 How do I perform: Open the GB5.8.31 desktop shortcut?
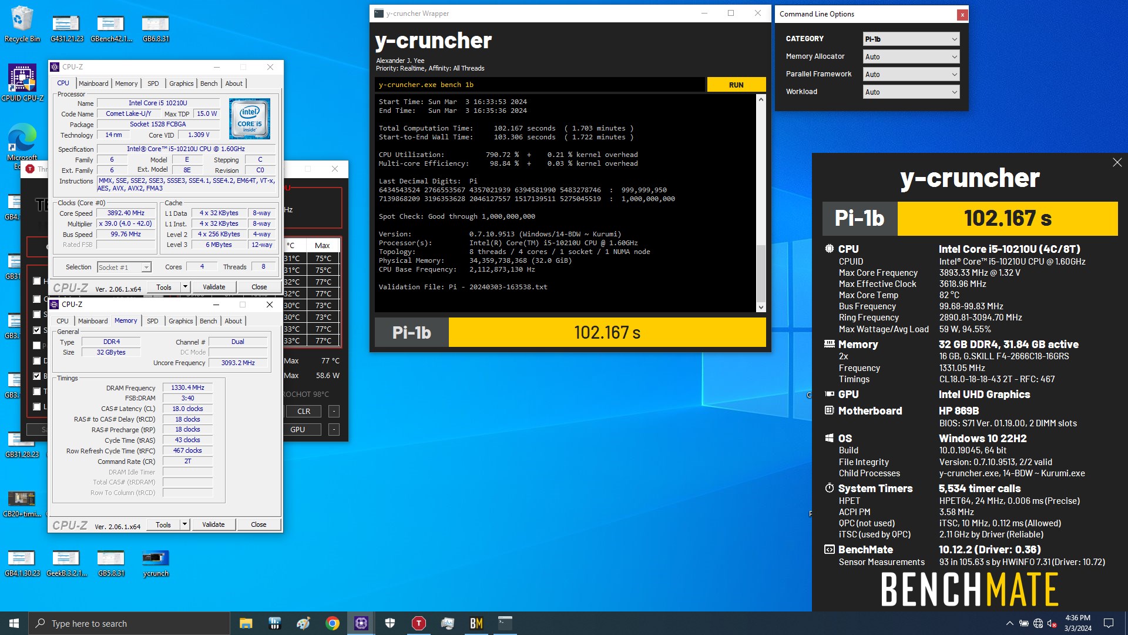click(111, 562)
